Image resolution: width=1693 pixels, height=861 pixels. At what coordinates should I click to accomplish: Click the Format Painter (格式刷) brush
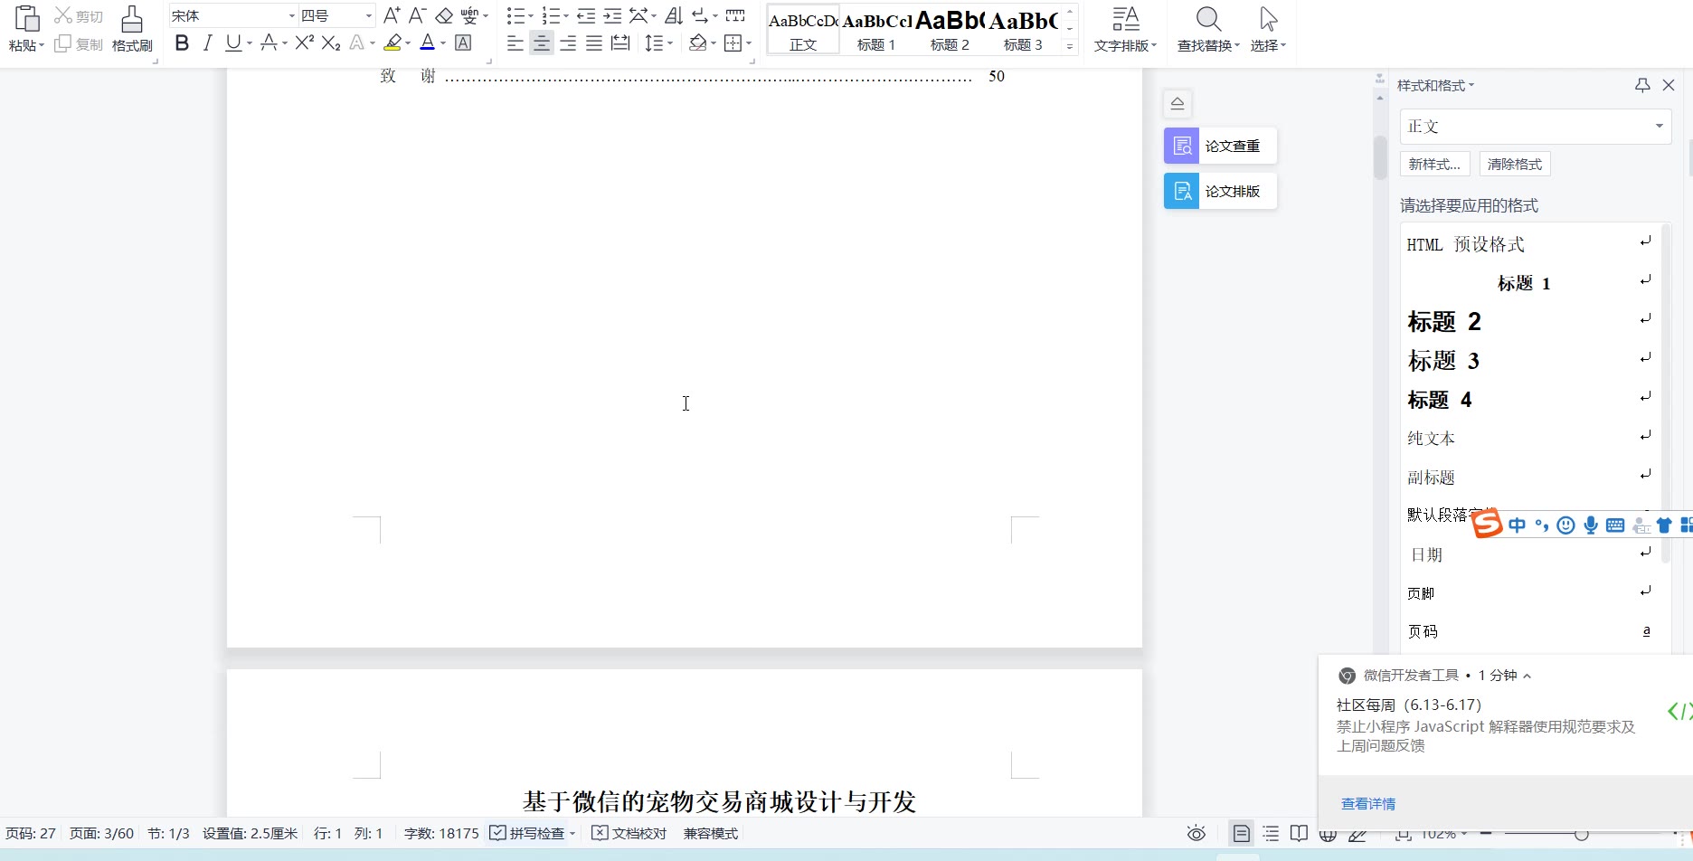(132, 20)
